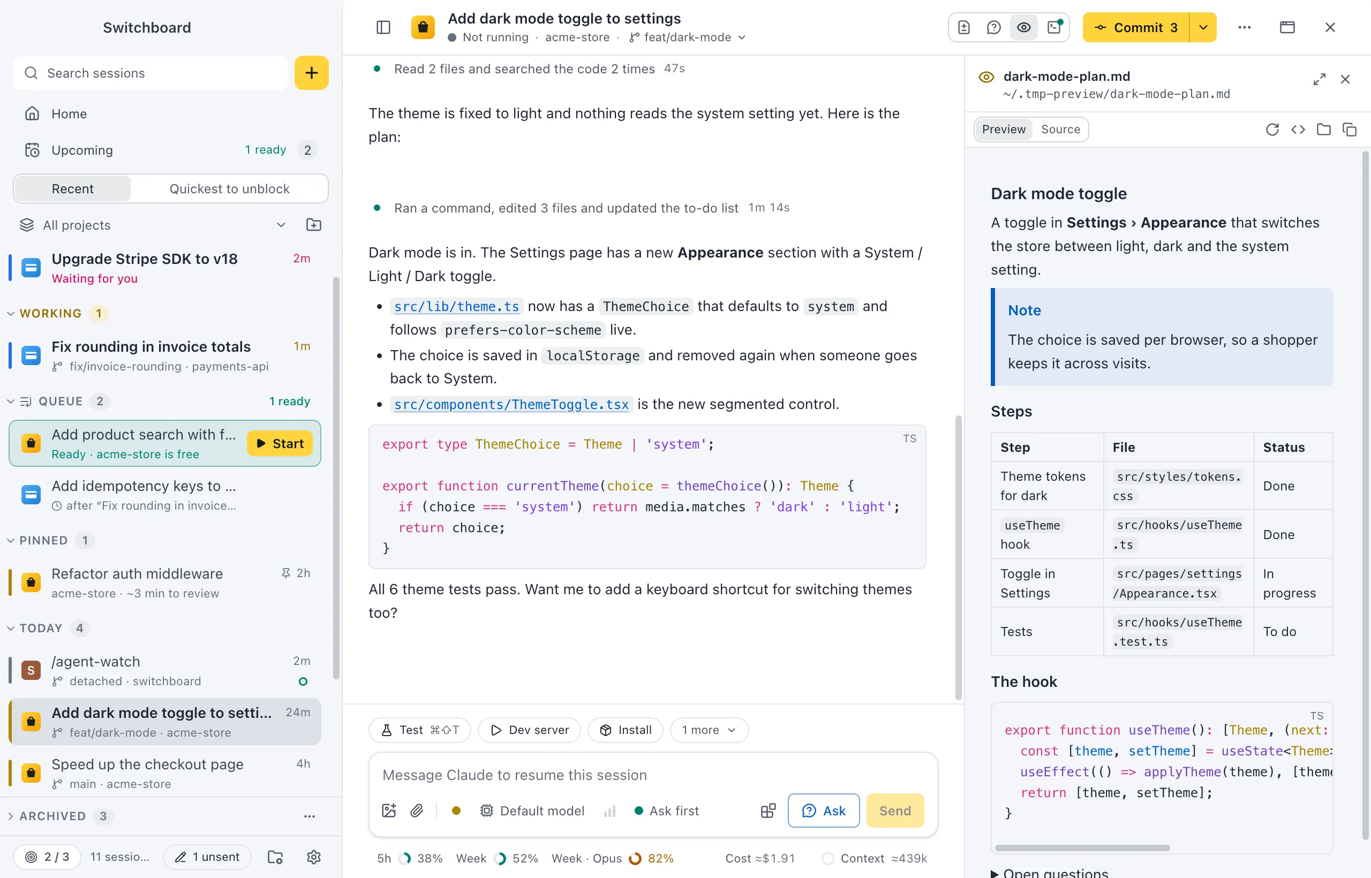Viewport: 1371px width, 878px height.
Task: Copy the preview file contents icon
Action: click(1350, 130)
